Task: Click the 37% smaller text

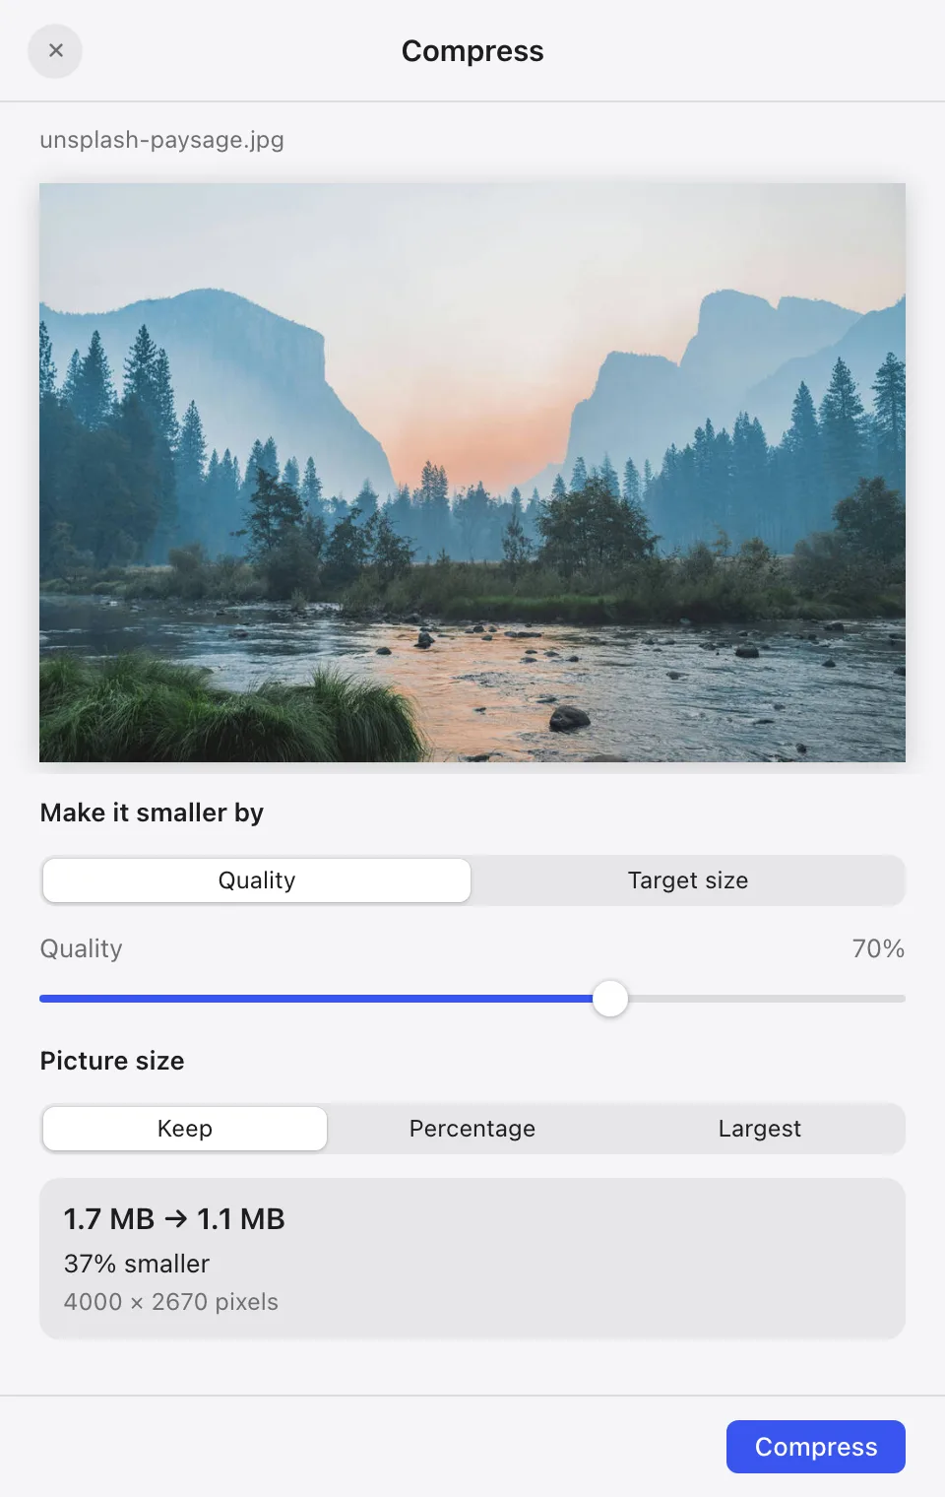Action: tap(137, 1264)
